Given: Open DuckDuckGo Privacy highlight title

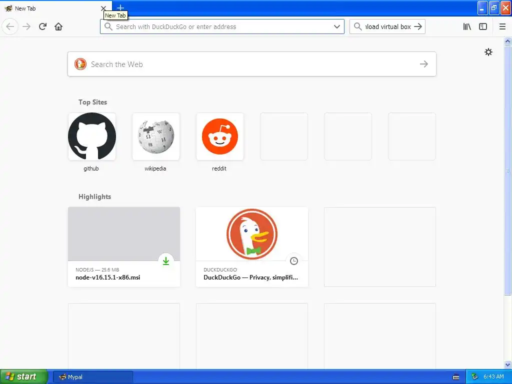Looking at the screenshot, I should (251, 277).
